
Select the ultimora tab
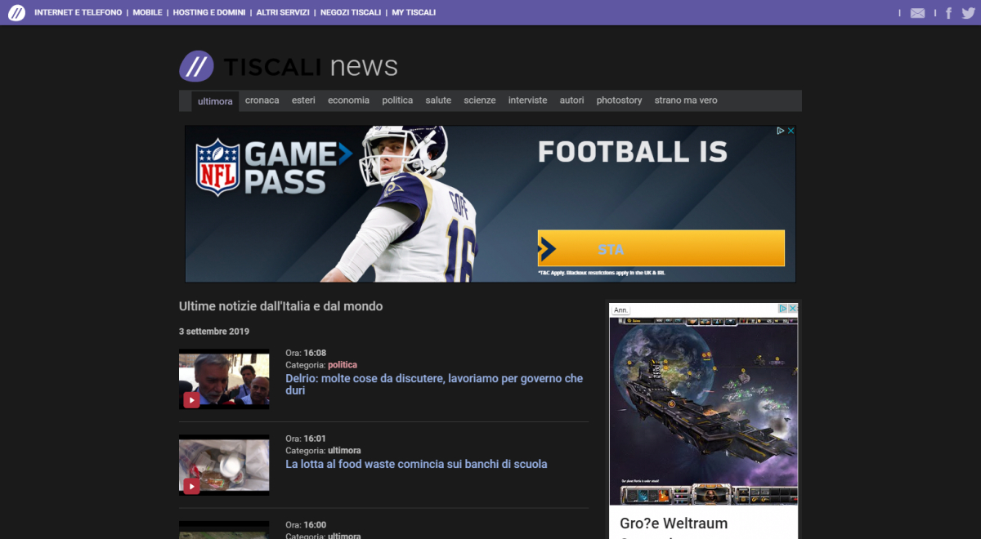tap(215, 101)
